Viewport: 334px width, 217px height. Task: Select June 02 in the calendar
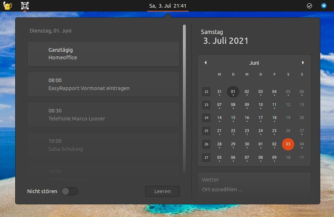(247, 92)
